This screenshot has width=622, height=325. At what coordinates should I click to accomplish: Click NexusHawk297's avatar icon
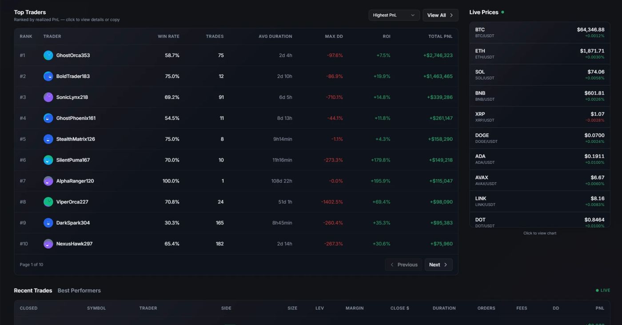tap(48, 244)
